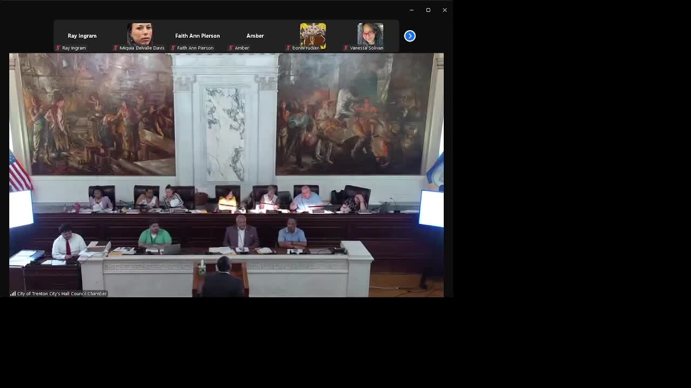
Task: Minimize the meeting window
Action: point(411,10)
